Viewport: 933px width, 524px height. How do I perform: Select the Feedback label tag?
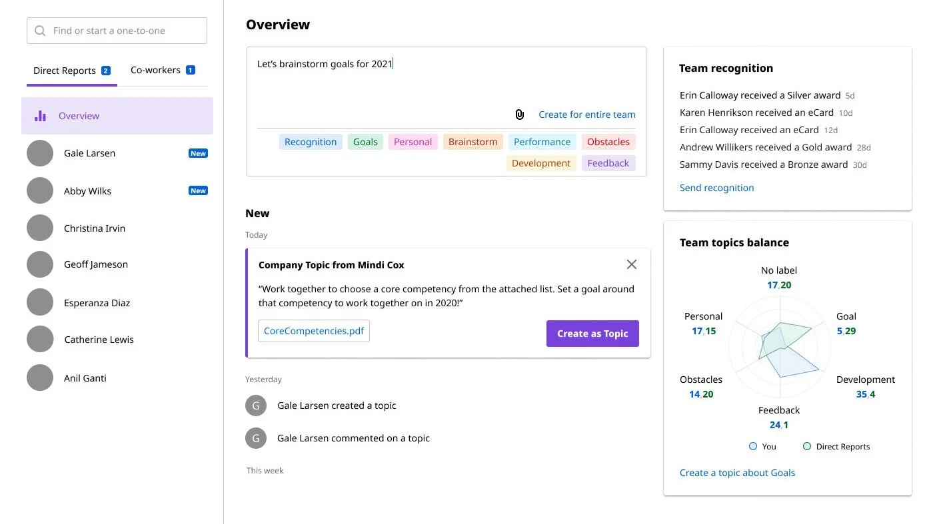(608, 163)
